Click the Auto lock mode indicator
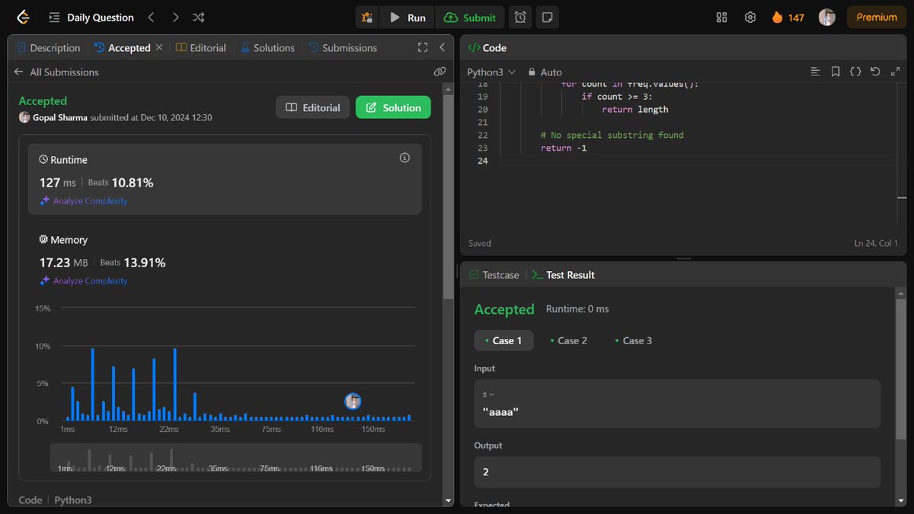The height and width of the screenshot is (514, 914). click(x=545, y=72)
